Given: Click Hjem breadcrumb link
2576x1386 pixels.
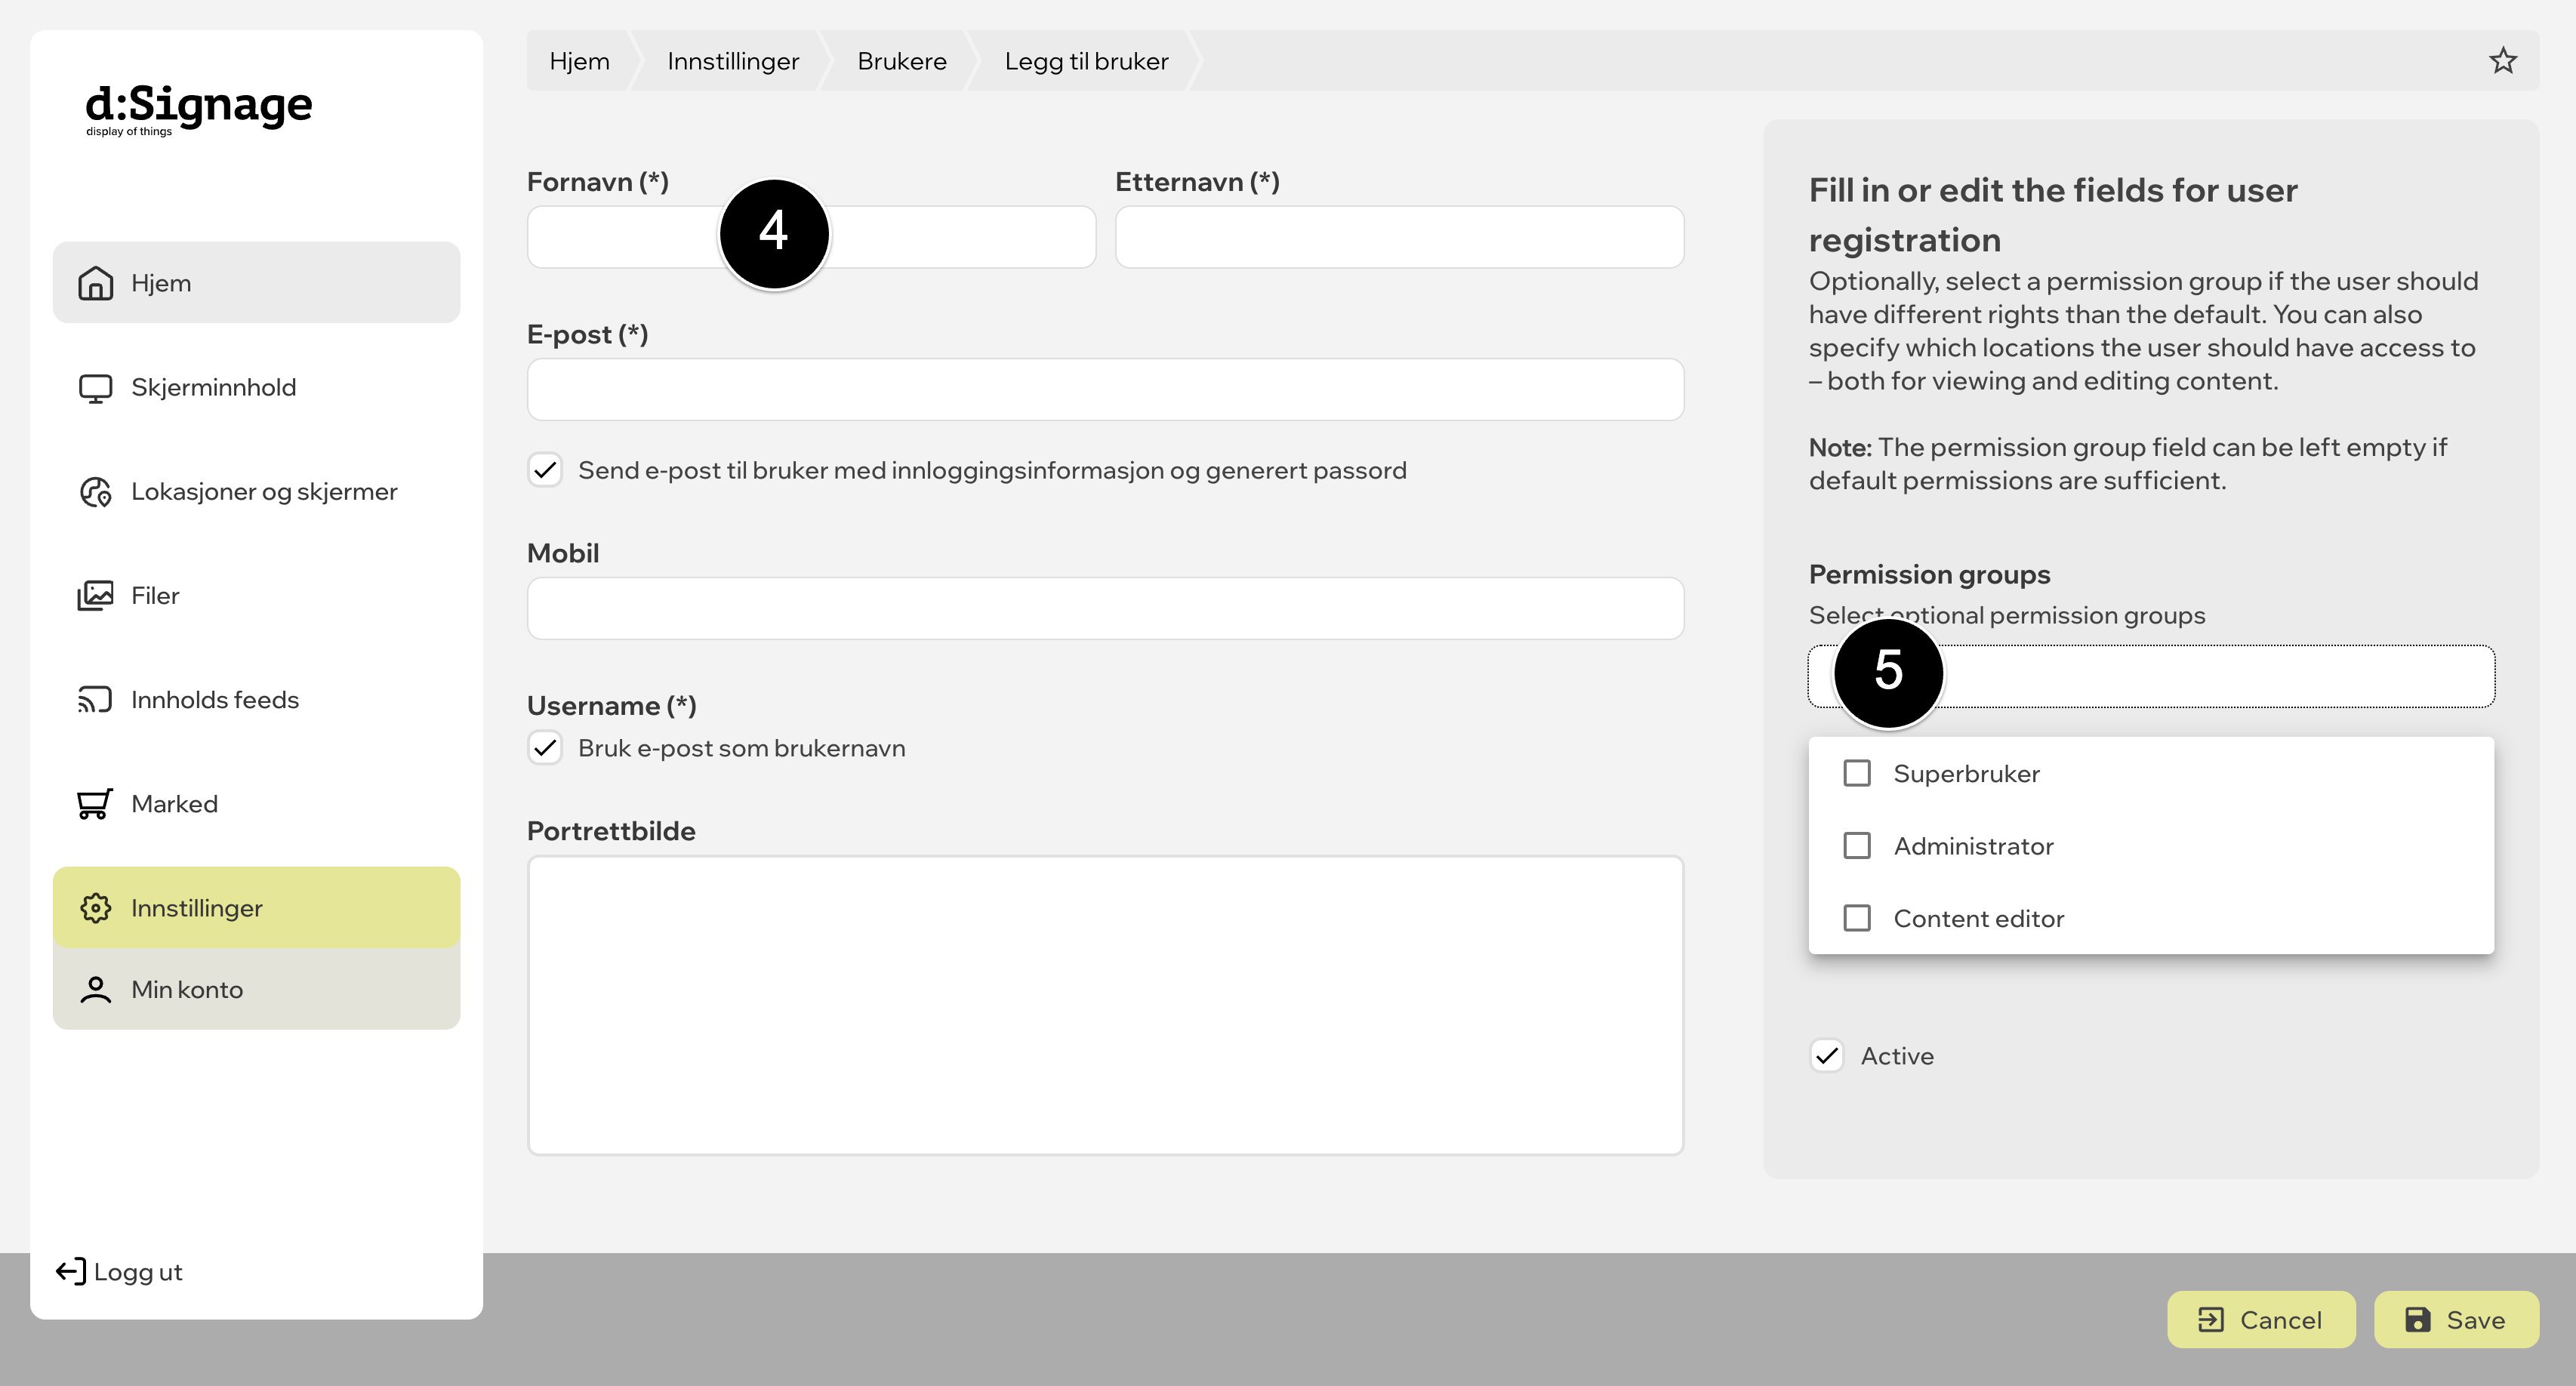Looking at the screenshot, I should coord(579,61).
